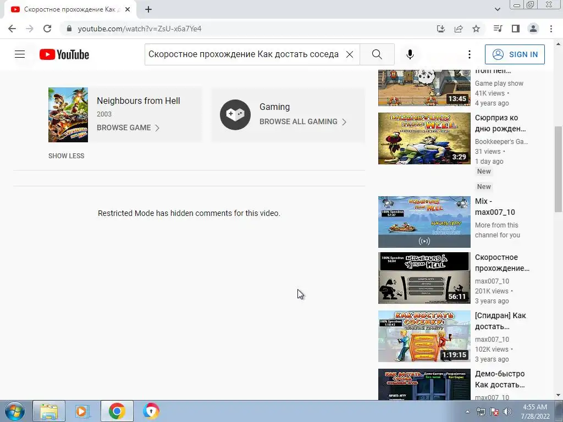Open the 56:11 Скоростное прохождение thumbnail
This screenshot has width=563, height=422.
pyautogui.click(x=424, y=278)
